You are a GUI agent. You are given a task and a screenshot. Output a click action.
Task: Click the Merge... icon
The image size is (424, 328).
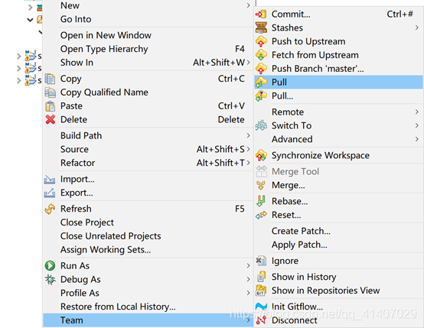[x=261, y=185]
